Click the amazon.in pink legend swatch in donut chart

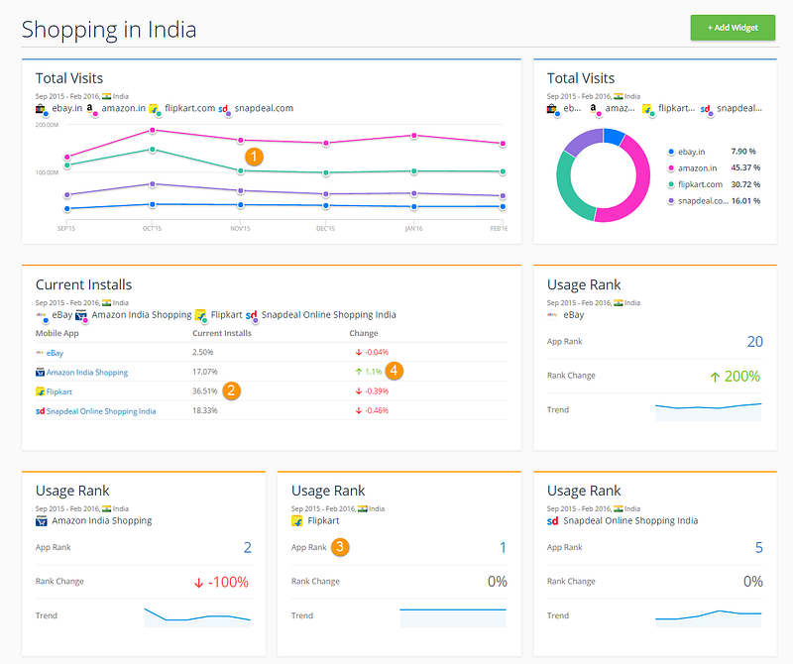coord(671,167)
